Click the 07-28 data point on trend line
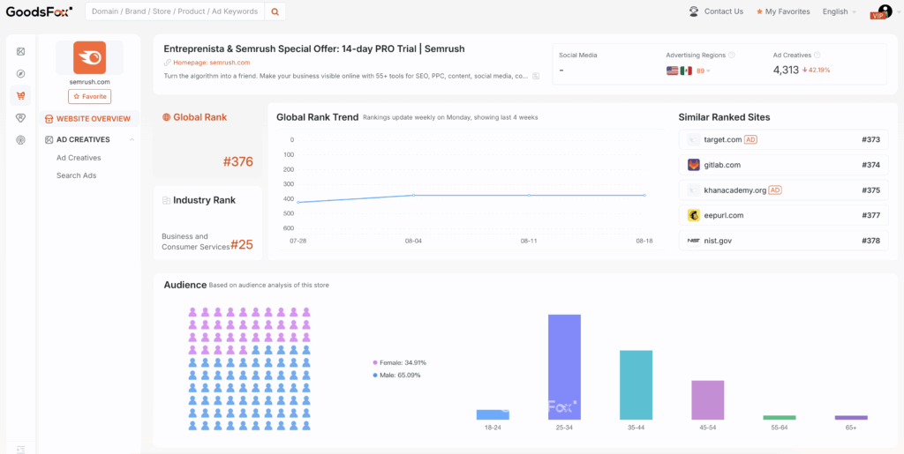 (x=298, y=203)
